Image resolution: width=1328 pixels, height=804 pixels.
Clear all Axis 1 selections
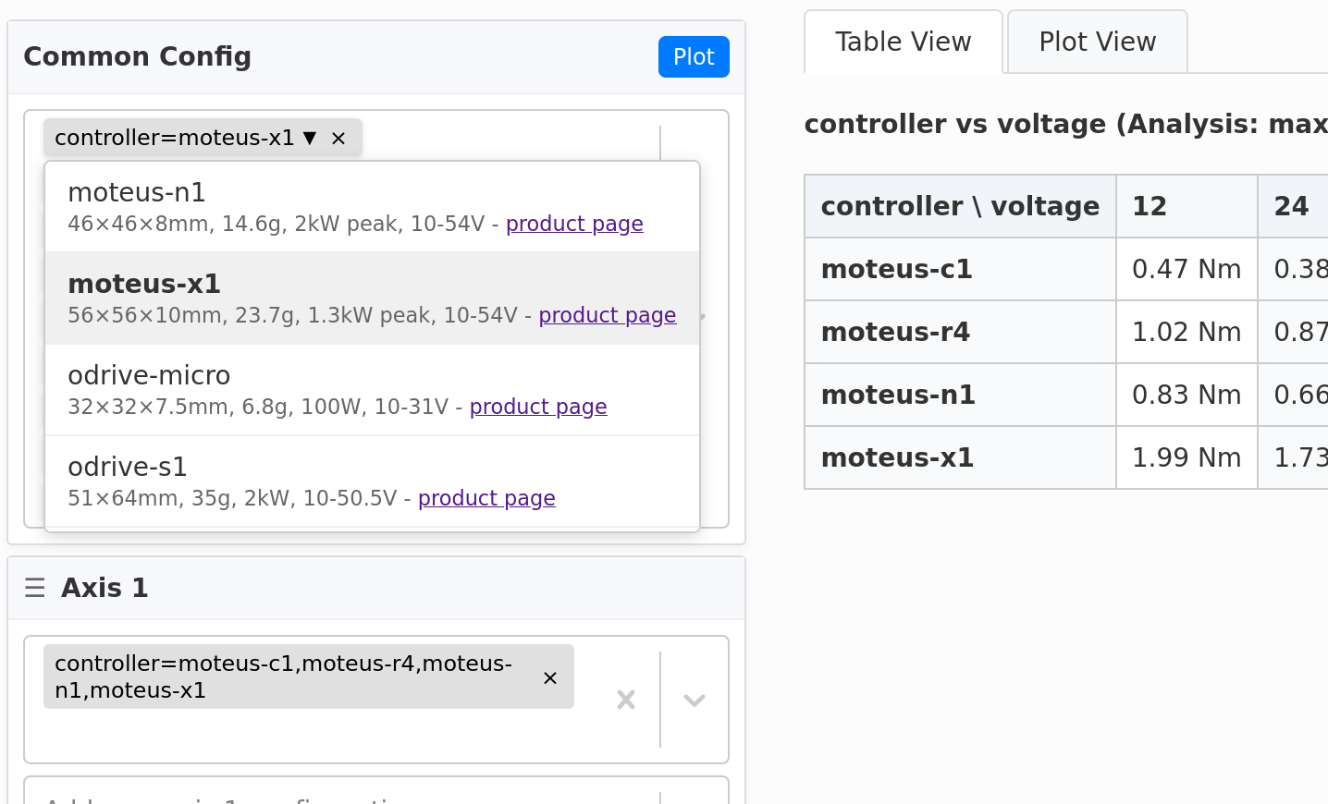point(626,700)
